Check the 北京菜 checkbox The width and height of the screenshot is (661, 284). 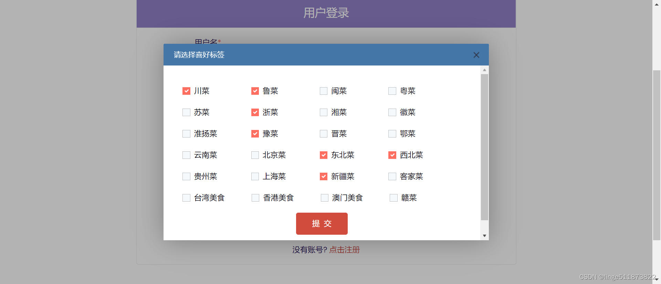tap(255, 155)
